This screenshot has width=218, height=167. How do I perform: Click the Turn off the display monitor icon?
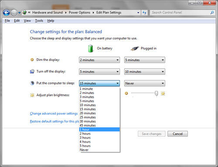click(32, 71)
